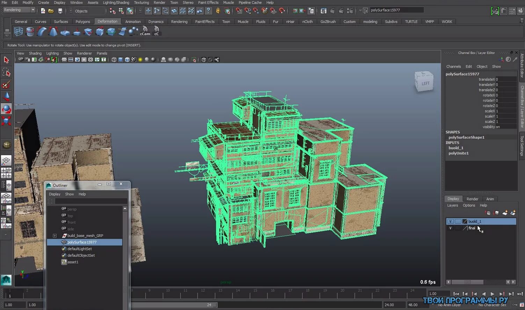Create a new empty display layer
Image resolution: width=525 pixels, height=310 pixels.
coord(505,213)
